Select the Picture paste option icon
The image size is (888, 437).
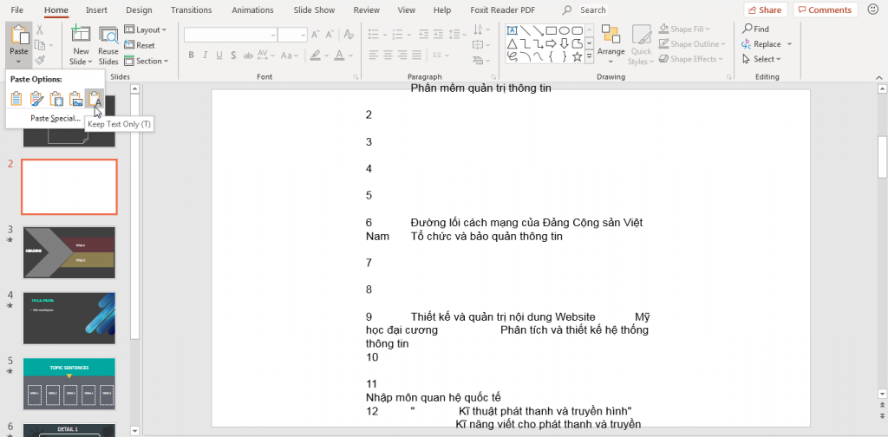tap(76, 99)
